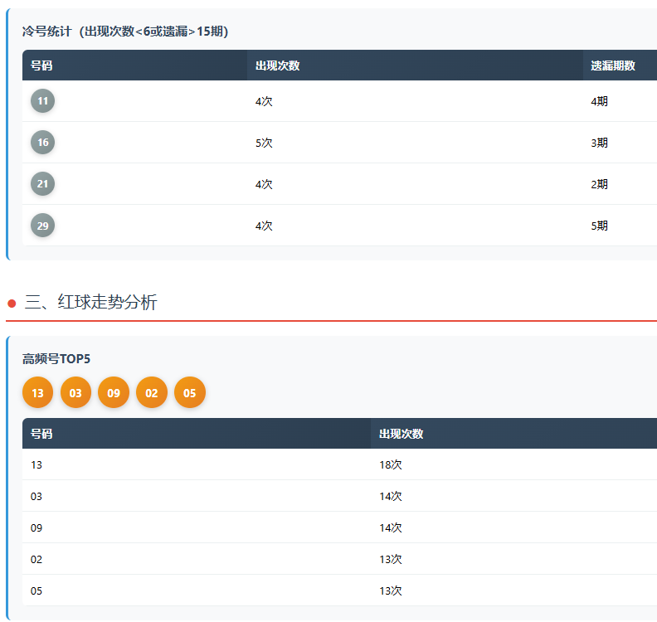Click the orange 09 ball
The image size is (657, 622).
coord(114,393)
